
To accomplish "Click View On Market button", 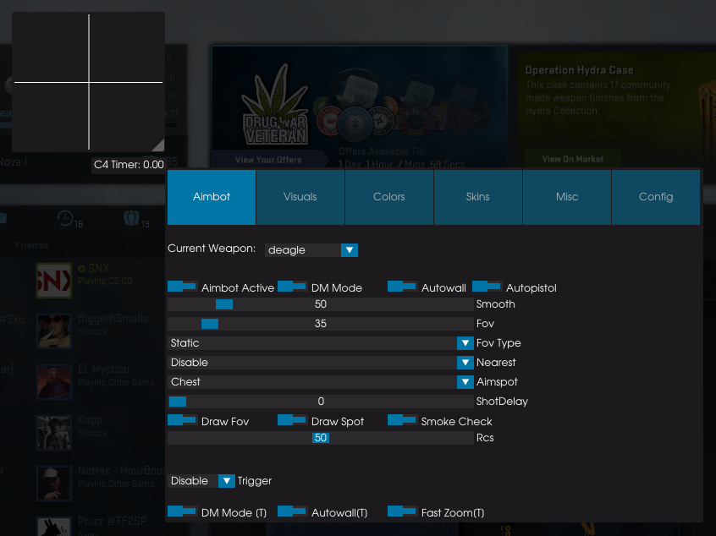I will click(573, 159).
